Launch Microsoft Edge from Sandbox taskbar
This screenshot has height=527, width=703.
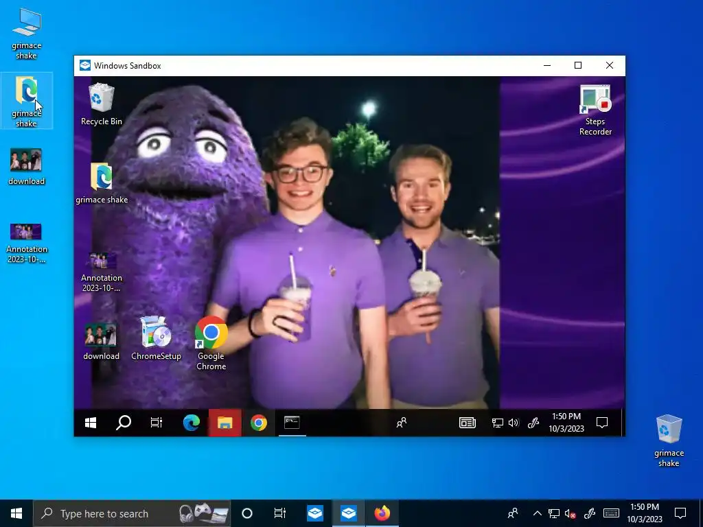pyautogui.click(x=192, y=423)
